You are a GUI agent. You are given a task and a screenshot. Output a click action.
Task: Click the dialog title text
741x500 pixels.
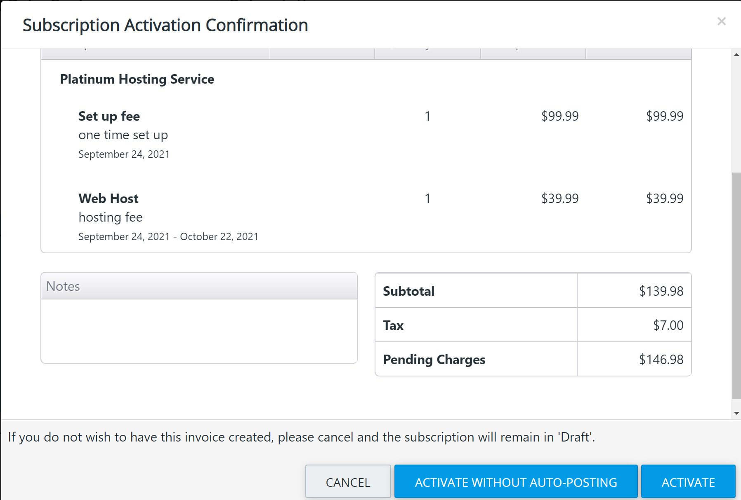pos(165,25)
